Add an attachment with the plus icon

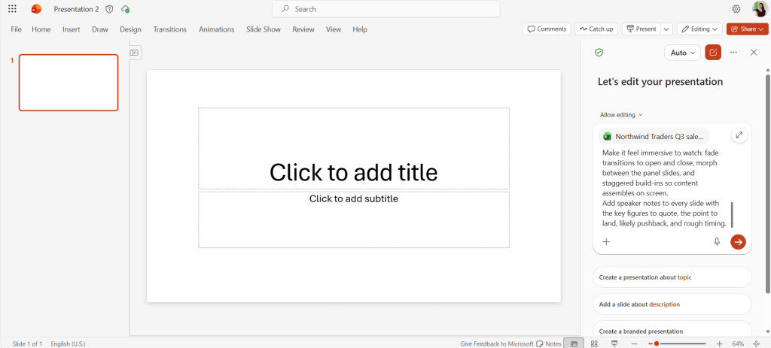606,241
